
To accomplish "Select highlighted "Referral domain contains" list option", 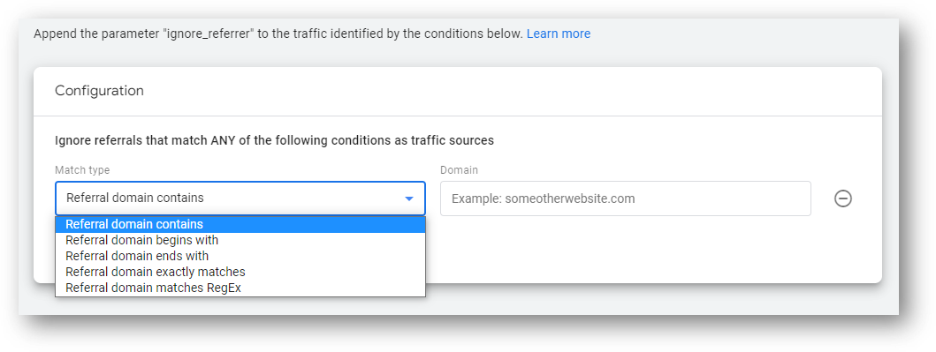I will tap(240, 225).
